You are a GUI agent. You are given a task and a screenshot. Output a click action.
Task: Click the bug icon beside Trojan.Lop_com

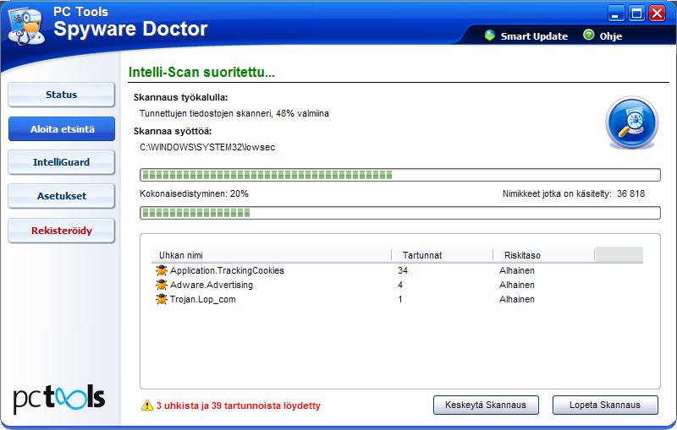point(162,300)
